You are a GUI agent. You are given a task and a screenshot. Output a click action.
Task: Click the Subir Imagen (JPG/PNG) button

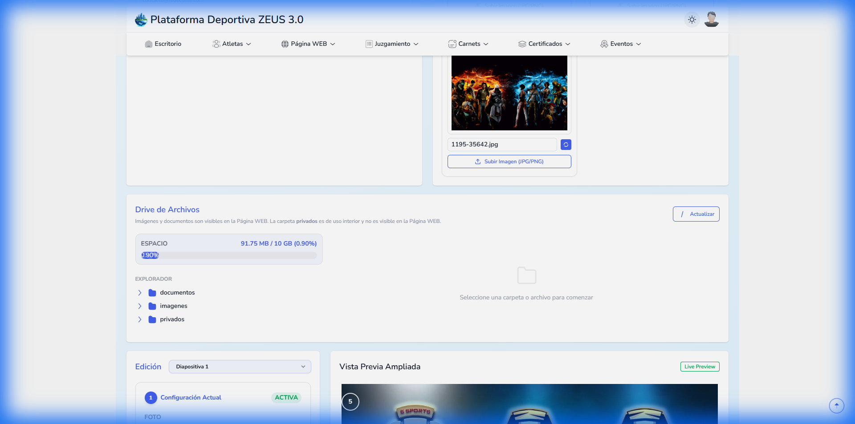tap(509, 161)
